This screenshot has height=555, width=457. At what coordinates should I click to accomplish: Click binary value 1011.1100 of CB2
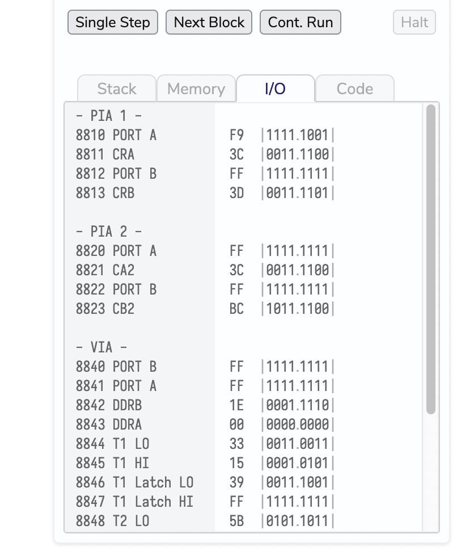tap(298, 309)
